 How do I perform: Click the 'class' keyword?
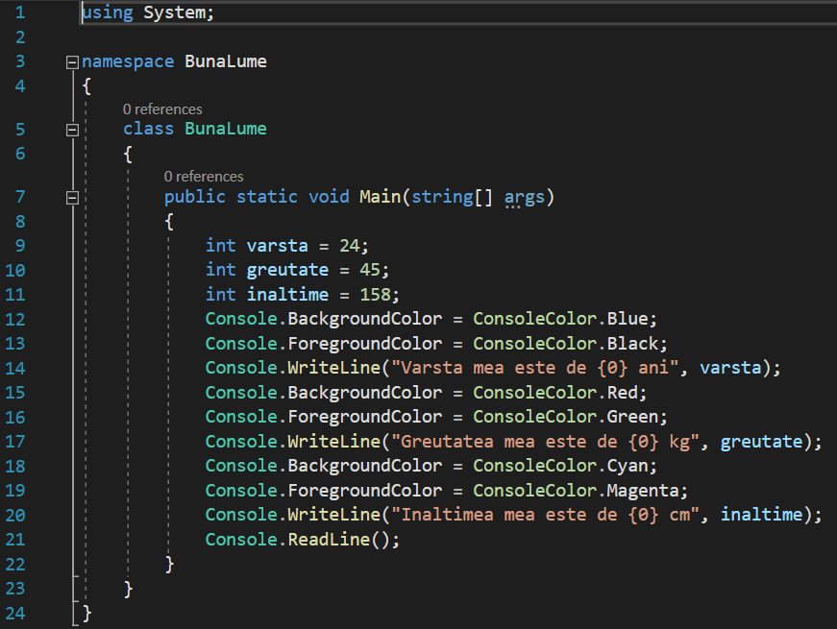click(148, 129)
